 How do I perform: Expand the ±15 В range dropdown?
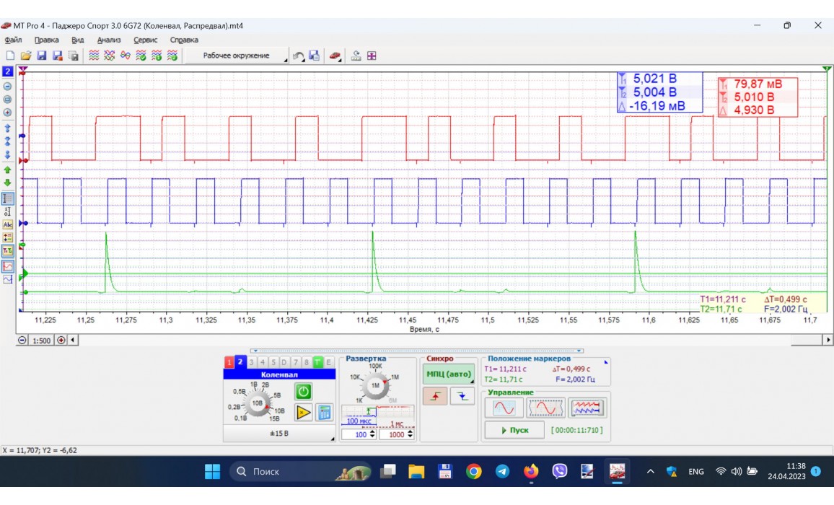[279, 434]
